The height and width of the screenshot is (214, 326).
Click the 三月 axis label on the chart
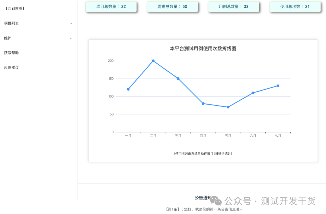pyautogui.click(x=178, y=135)
